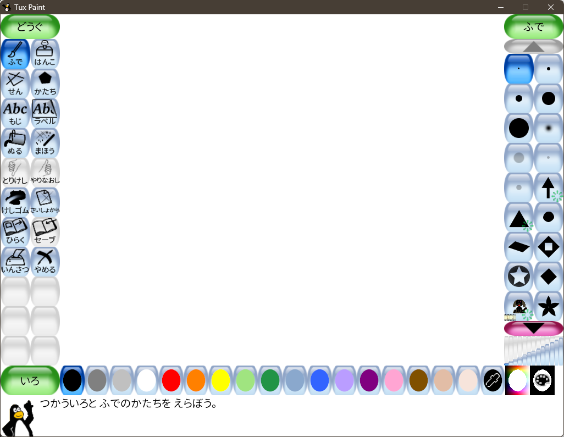Select the はんこ stamp tool
This screenshot has width=564, height=437.
(x=45, y=54)
